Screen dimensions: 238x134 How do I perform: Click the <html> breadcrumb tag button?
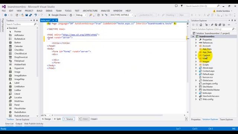[x=85, y=119]
